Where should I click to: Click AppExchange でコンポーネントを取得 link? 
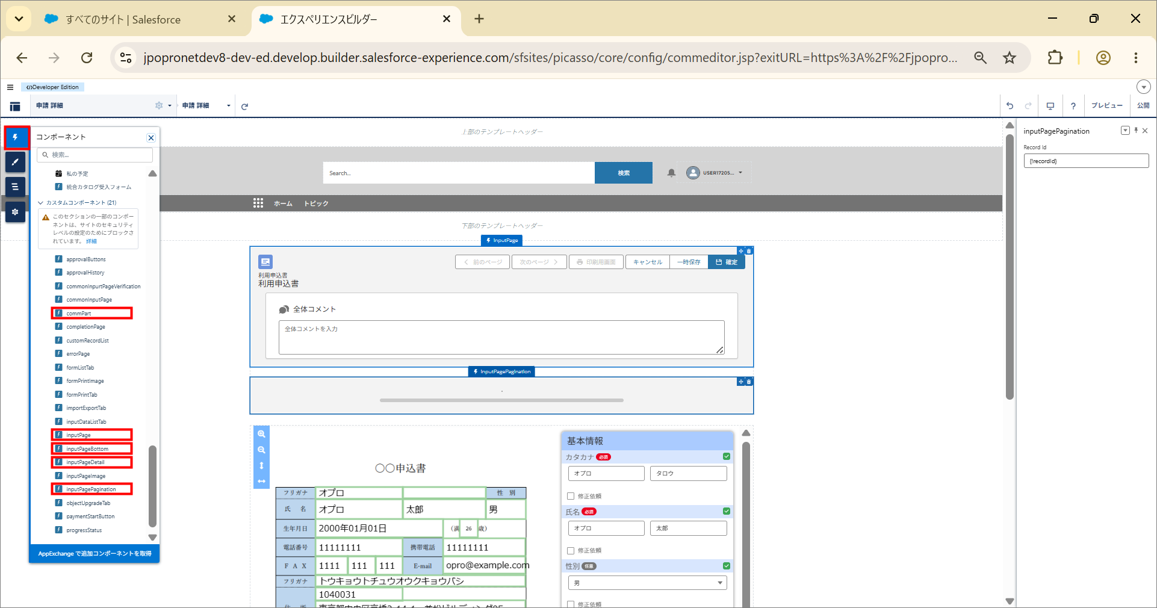(x=95, y=554)
